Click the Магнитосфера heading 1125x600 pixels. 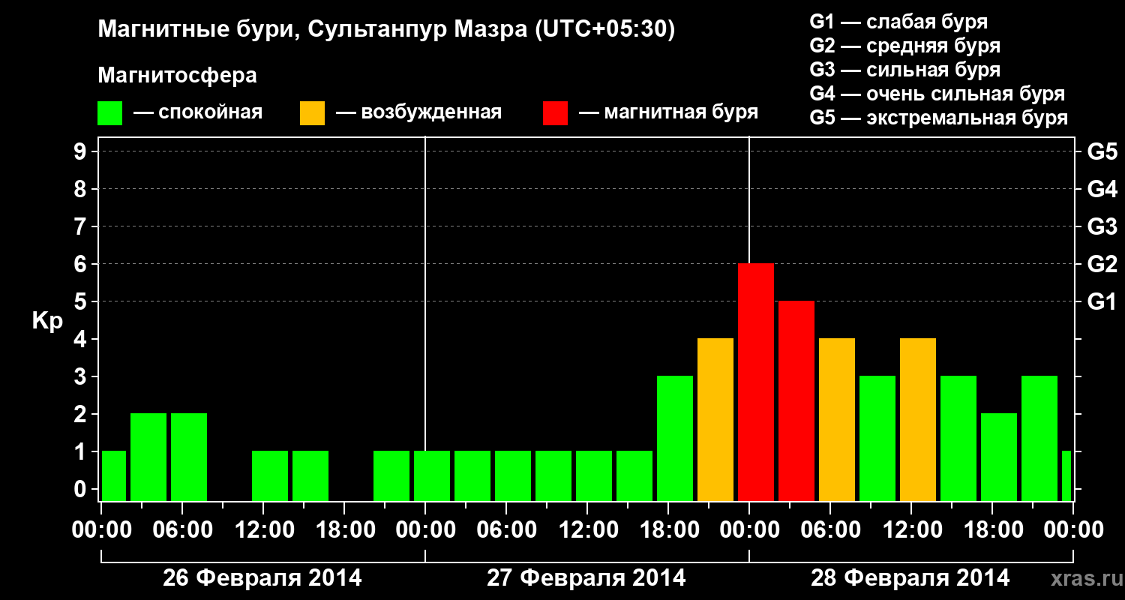pos(178,76)
